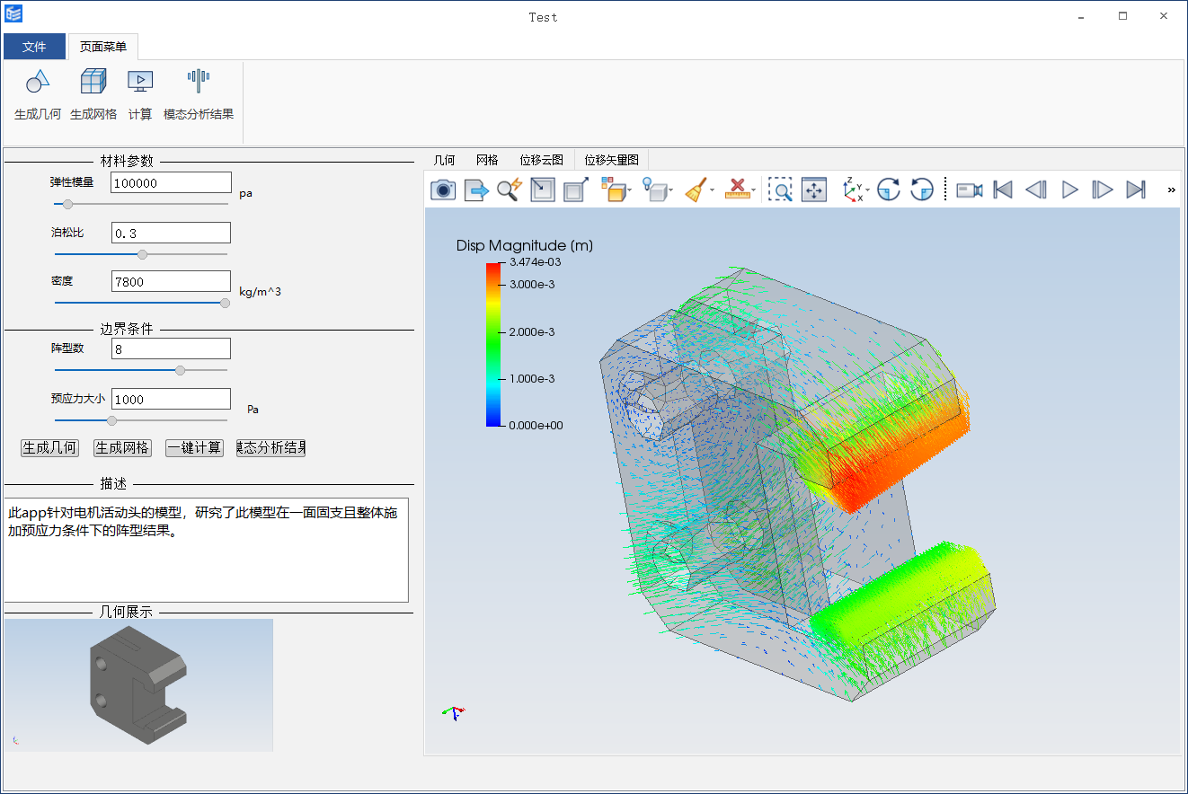Maximize the Test window
Viewport: 1188px width, 794px height.
(1122, 16)
